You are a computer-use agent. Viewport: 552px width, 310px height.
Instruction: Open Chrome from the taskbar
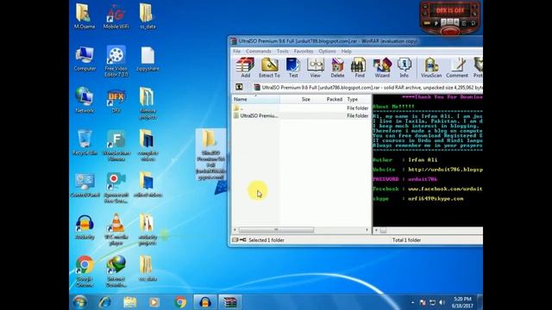point(180,302)
